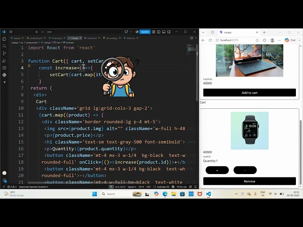The width and height of the screenshot is (303, 227).
Task: Open Copilot Chat in the browser
Action: 290,40
